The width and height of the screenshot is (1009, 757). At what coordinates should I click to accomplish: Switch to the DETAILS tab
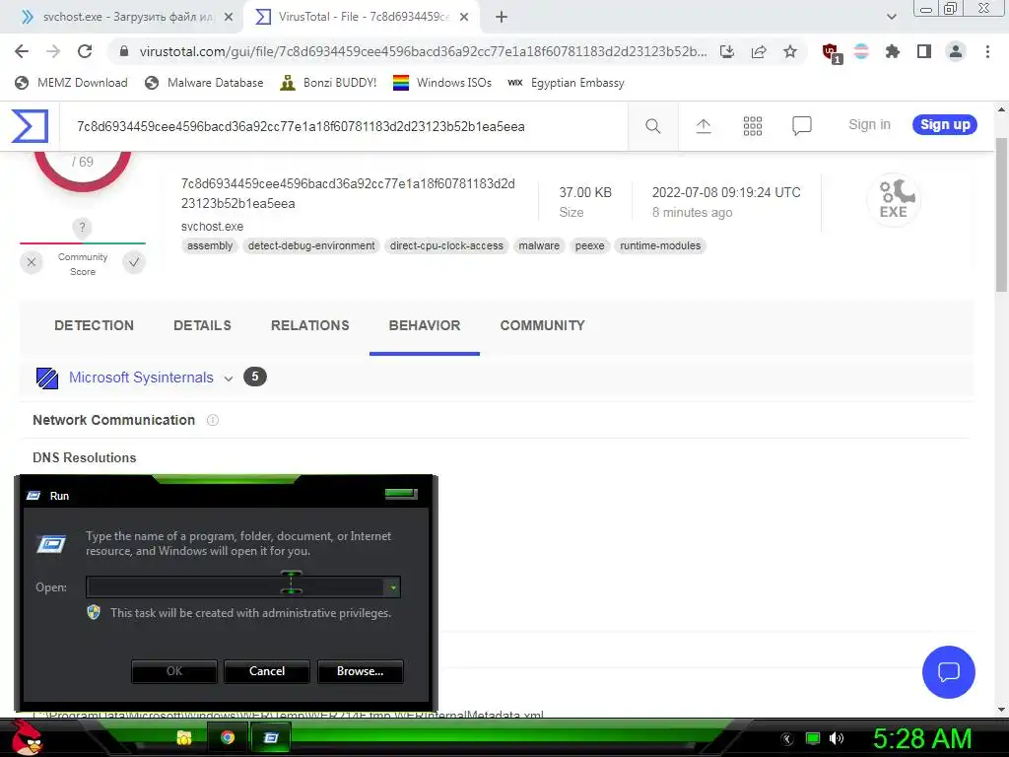(x=202, y=325)
